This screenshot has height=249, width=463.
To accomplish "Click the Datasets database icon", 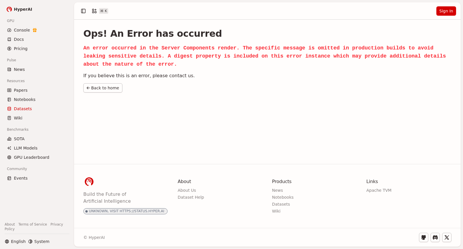I will click(9, 109).
